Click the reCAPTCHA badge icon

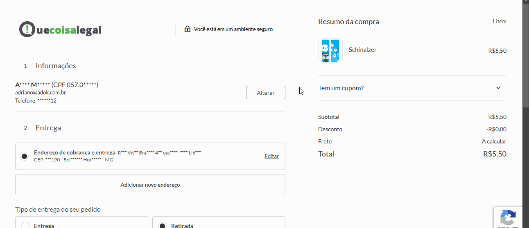click(x=508, y=217)
